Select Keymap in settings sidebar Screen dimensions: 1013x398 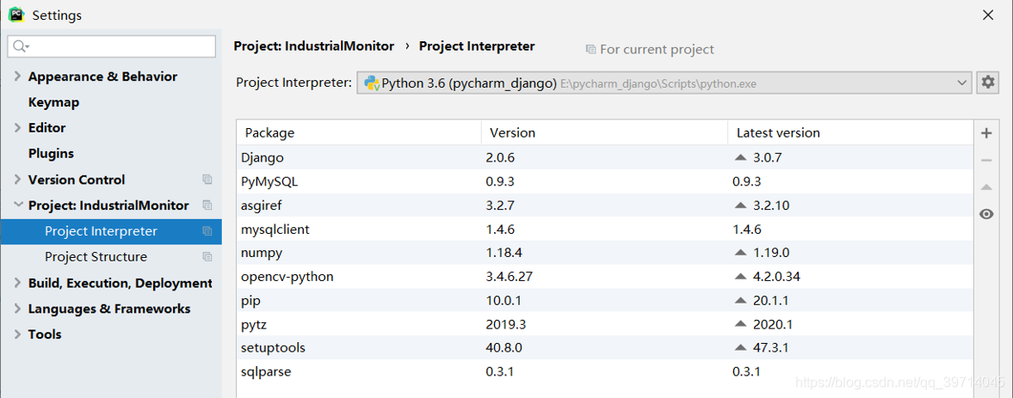click(53, 102)
